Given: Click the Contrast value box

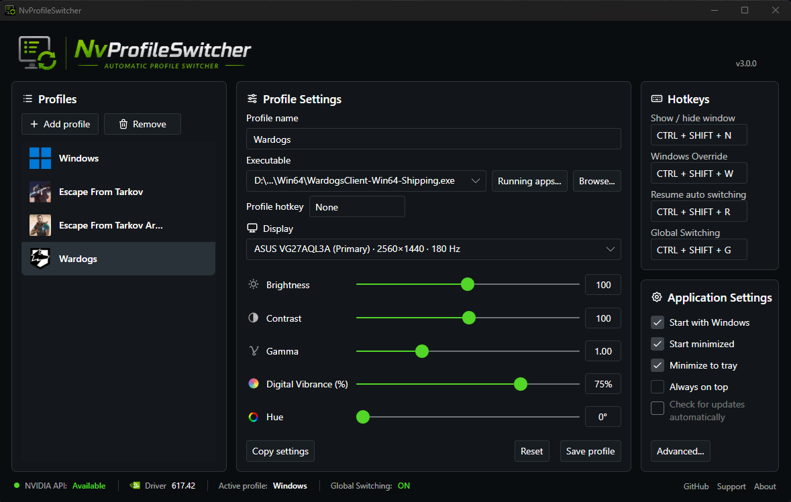Looking at the screenshot, I should (603, 318).
